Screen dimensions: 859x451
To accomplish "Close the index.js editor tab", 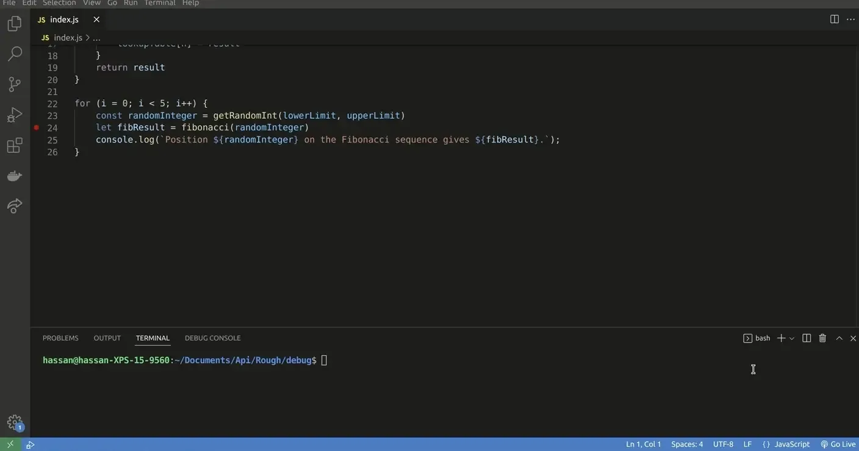I will tap(96, 20).
